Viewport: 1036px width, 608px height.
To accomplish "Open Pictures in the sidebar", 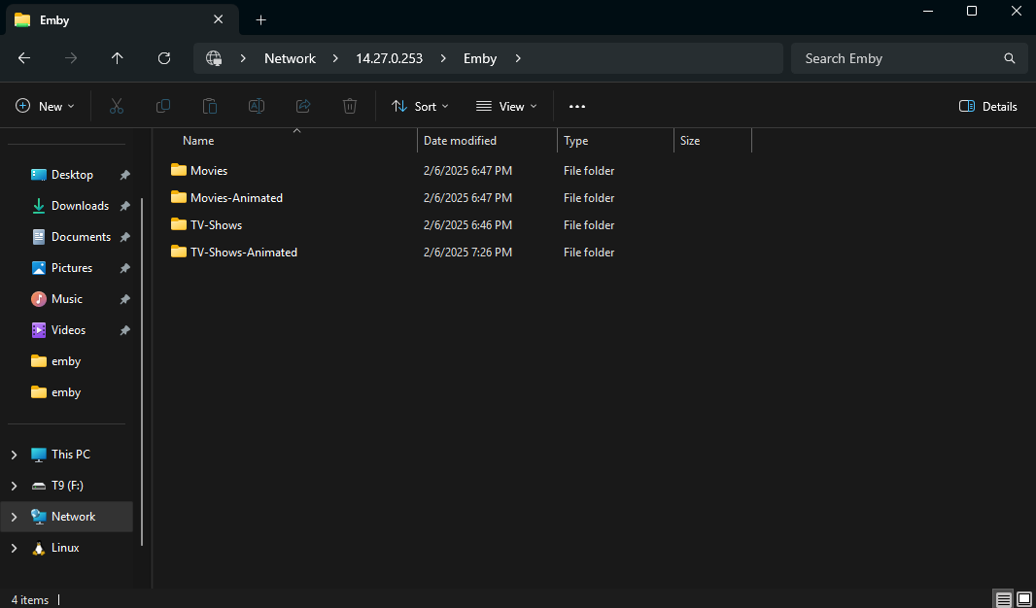I will 71,268.
